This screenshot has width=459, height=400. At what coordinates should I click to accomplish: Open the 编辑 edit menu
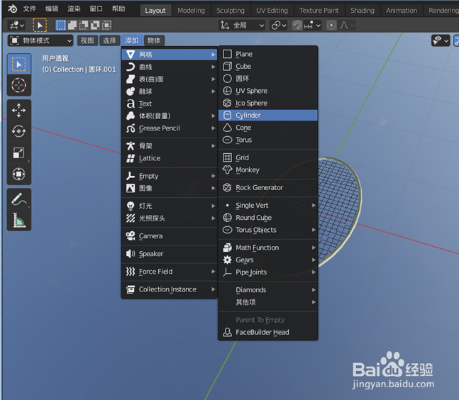52,9
